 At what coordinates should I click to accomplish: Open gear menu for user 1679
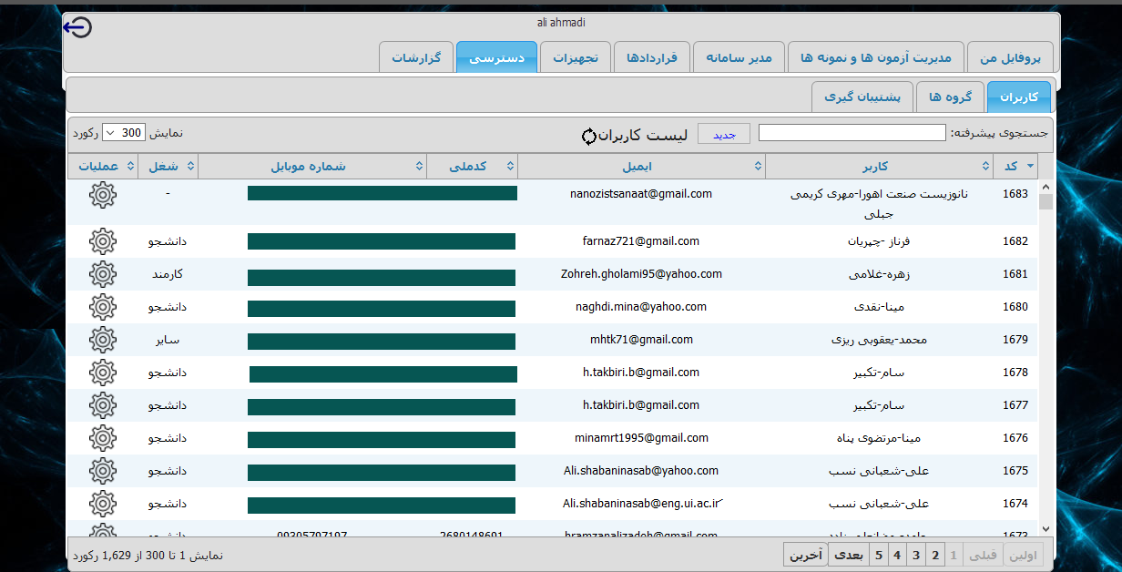tap(103, 340)
